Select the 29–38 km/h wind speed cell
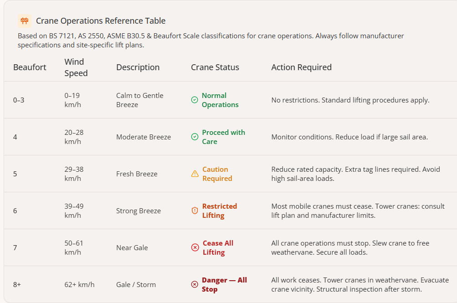The width and height of the screenshot is (457, 303). (74, 174)
